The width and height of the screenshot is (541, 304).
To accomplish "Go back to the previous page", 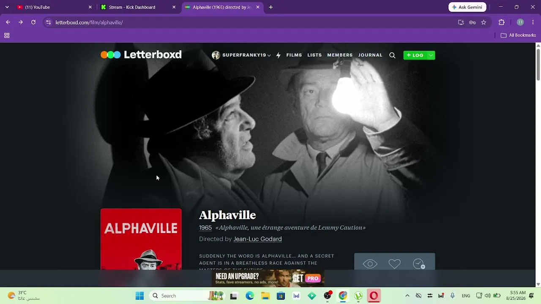I will [x=8, y=22].
